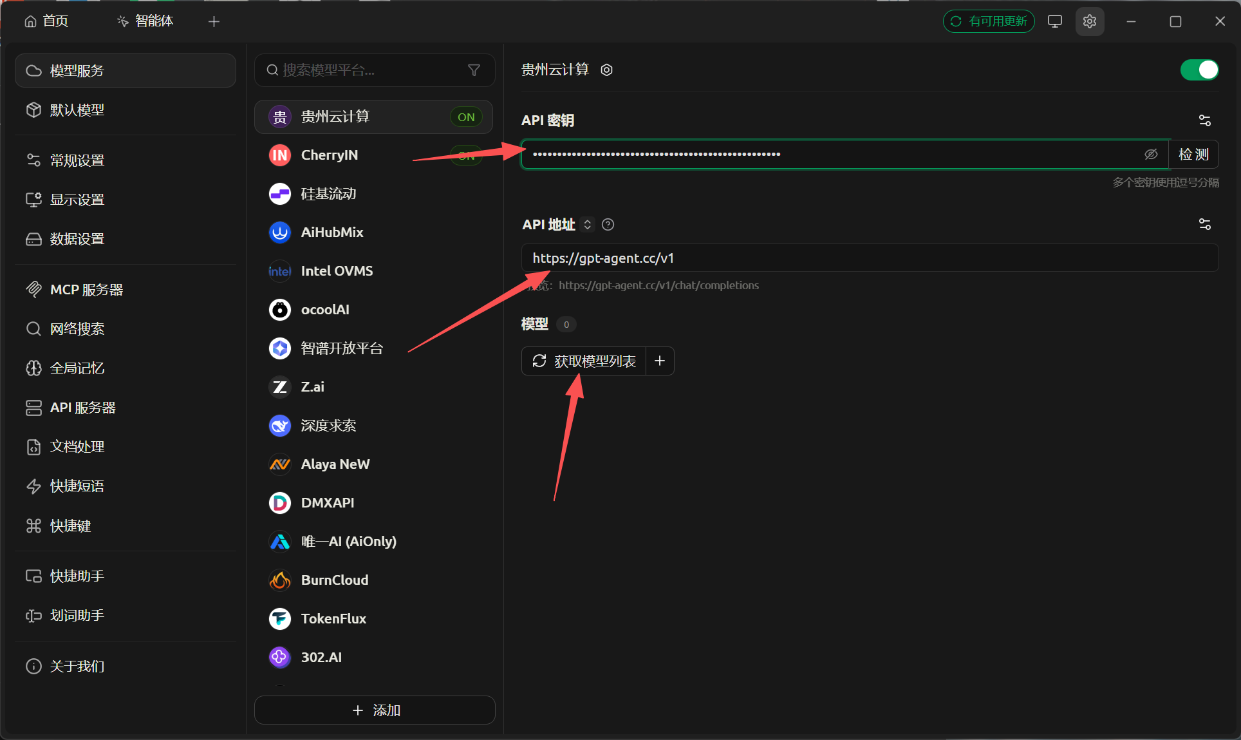Open 网络搜索 settings

[x=126, y=329]
